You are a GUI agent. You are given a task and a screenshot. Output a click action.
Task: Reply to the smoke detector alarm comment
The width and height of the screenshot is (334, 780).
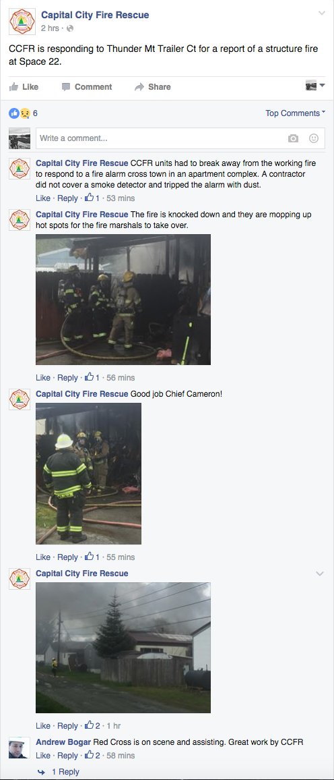(x=67, y=198)
